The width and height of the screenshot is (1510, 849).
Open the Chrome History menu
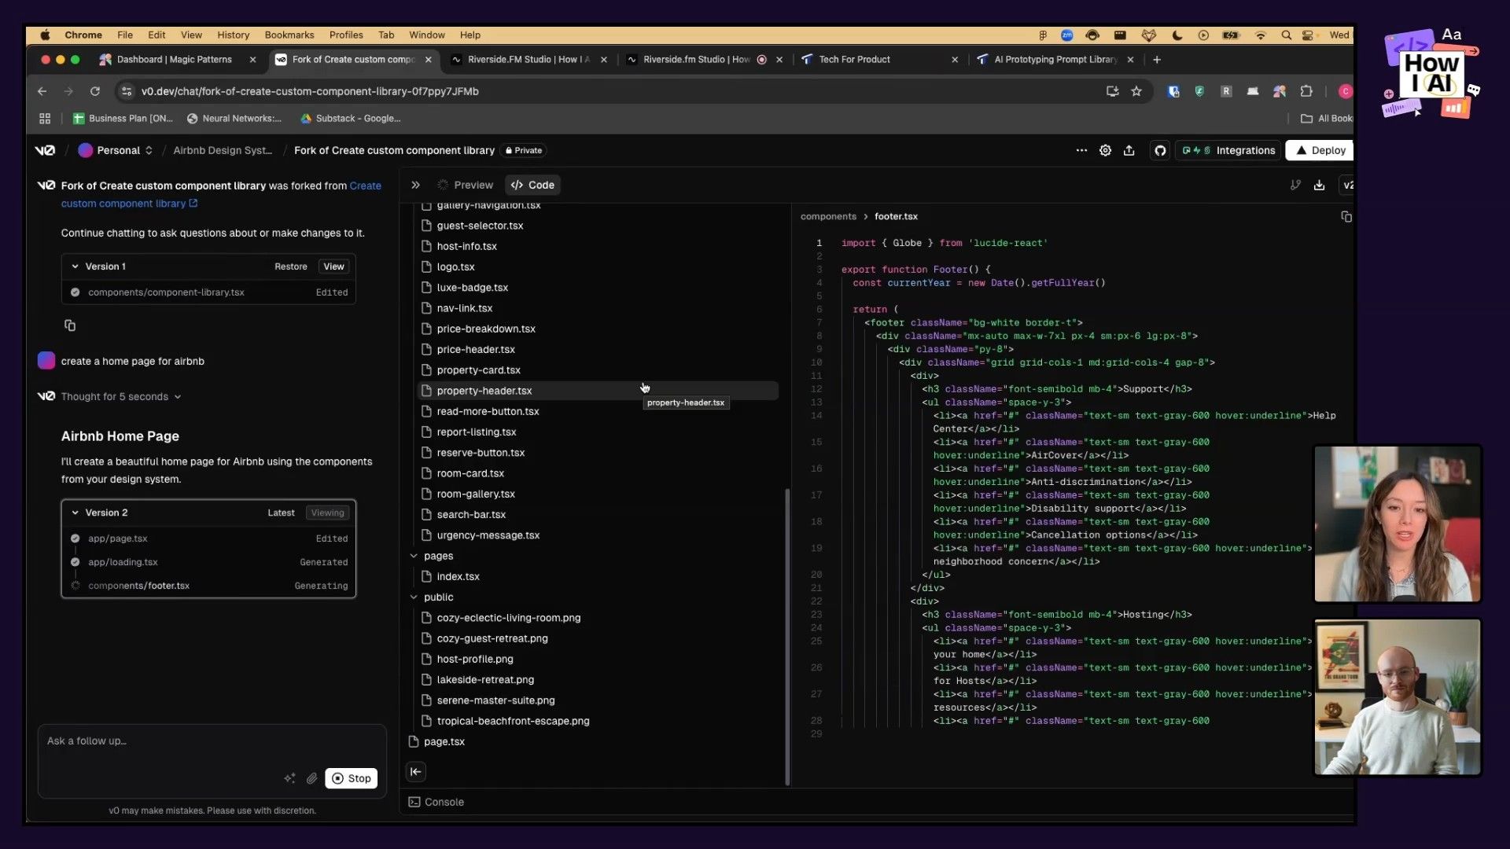(x=233, y=35)
